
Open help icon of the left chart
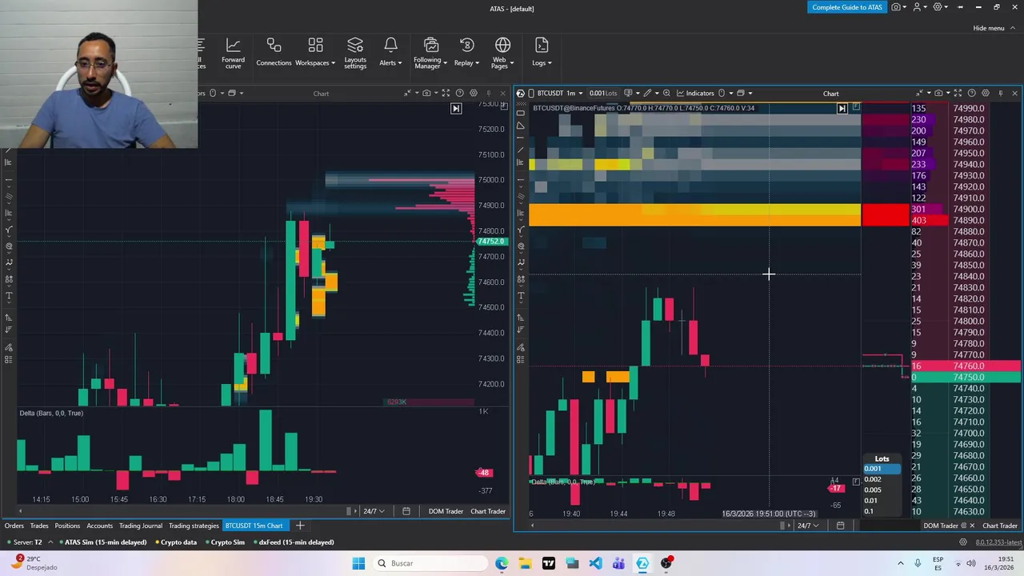pos(459,94)
